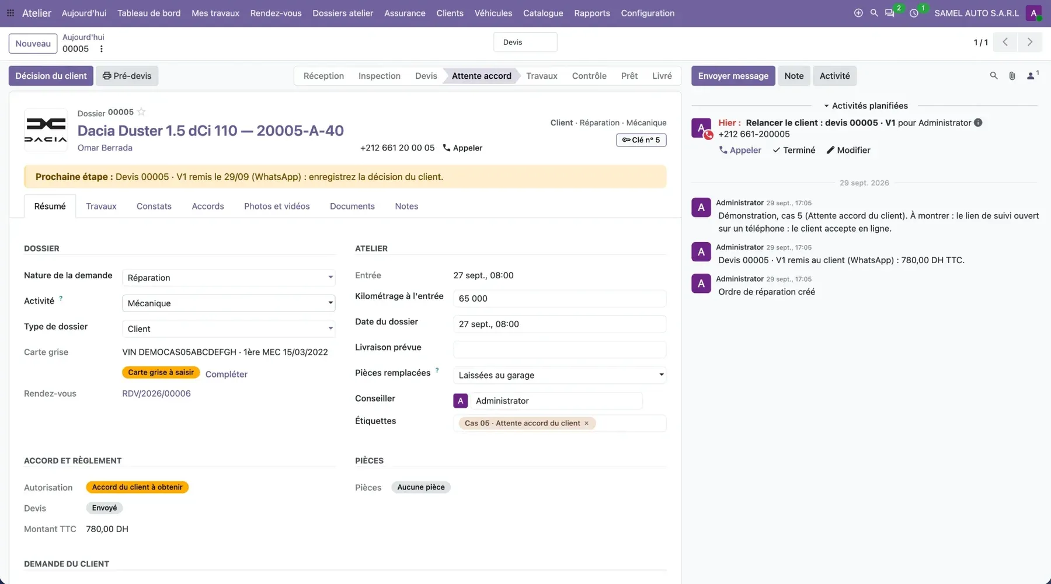The image size is (1051, 584).
Task: Select the Travaux stage in status bar
Action: 541,76
